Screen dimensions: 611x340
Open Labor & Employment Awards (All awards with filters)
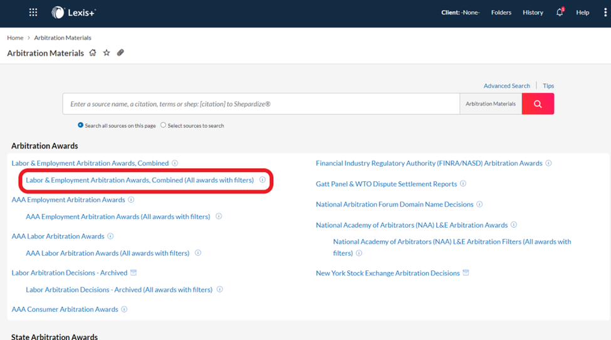click(140, 180)
